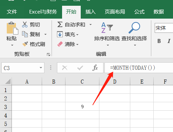Screen dimensions: 173x132
Task: Click the Sort and Filter icon
Action: point(107,28)
